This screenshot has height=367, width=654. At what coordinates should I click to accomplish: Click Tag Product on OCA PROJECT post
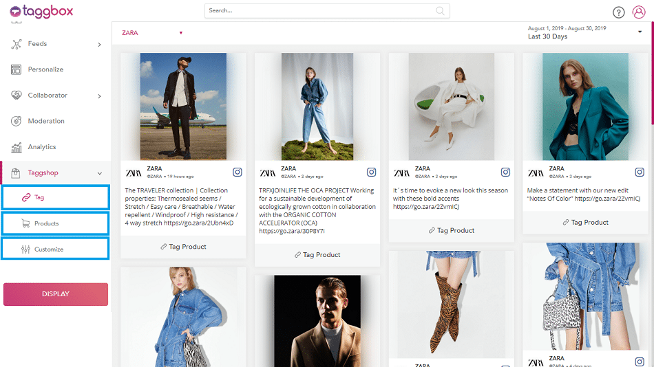click(317, 255)
